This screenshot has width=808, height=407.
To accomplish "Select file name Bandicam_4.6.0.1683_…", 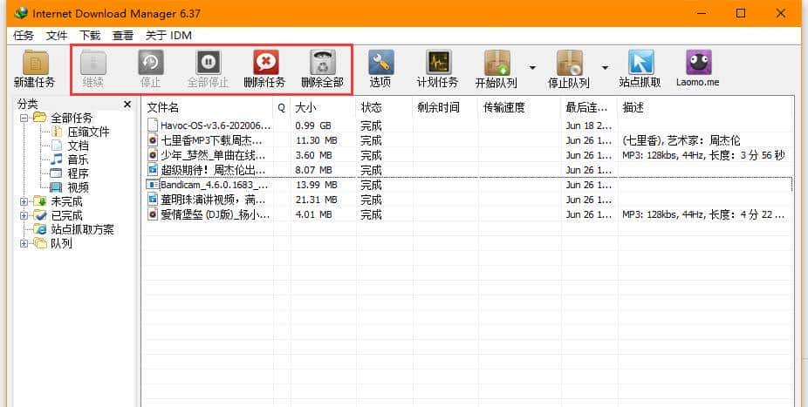I will pos(215,185).
